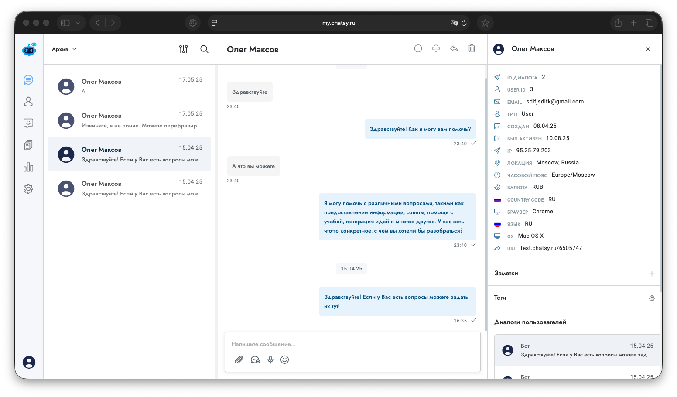The width and height of the screenshot is (677, 397).
Task: Open the filter sliders icon
Action: coord(183,49)
